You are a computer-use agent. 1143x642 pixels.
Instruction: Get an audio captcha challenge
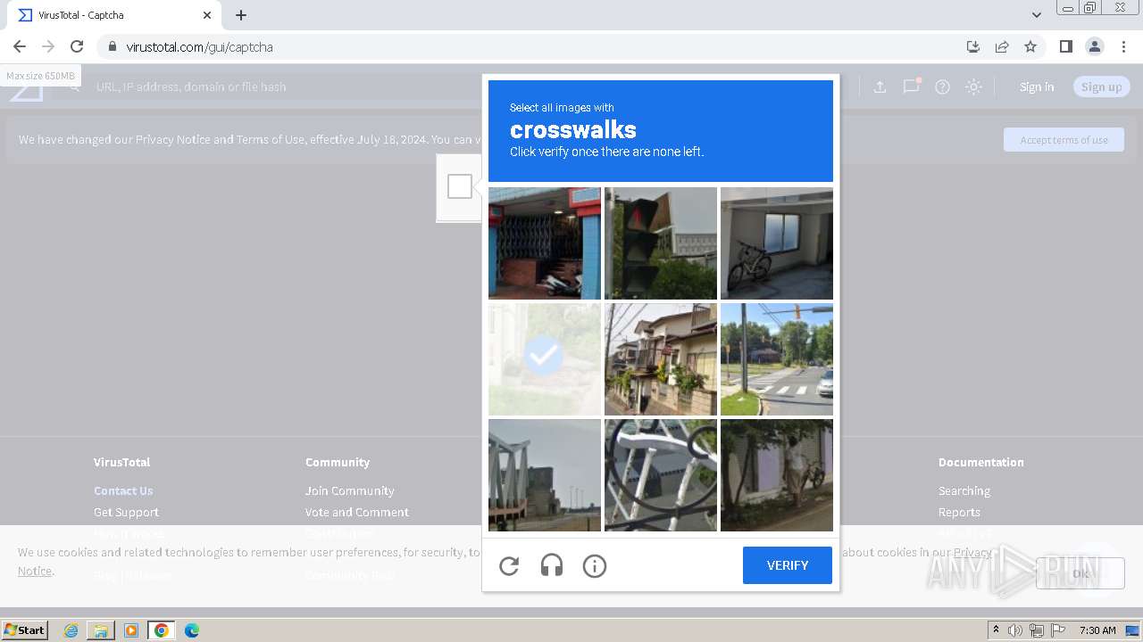tap(552, 565)
